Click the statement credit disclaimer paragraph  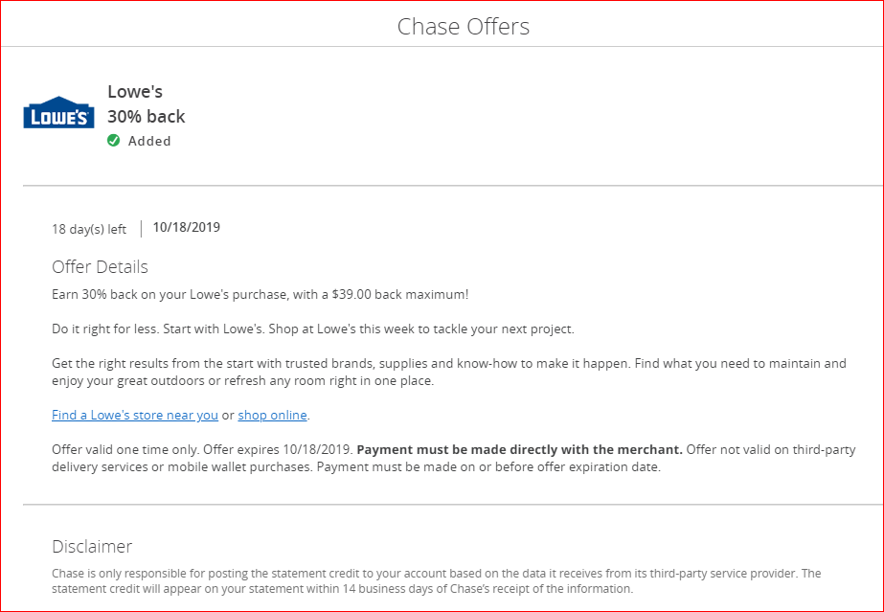click(x=437, y=581)
